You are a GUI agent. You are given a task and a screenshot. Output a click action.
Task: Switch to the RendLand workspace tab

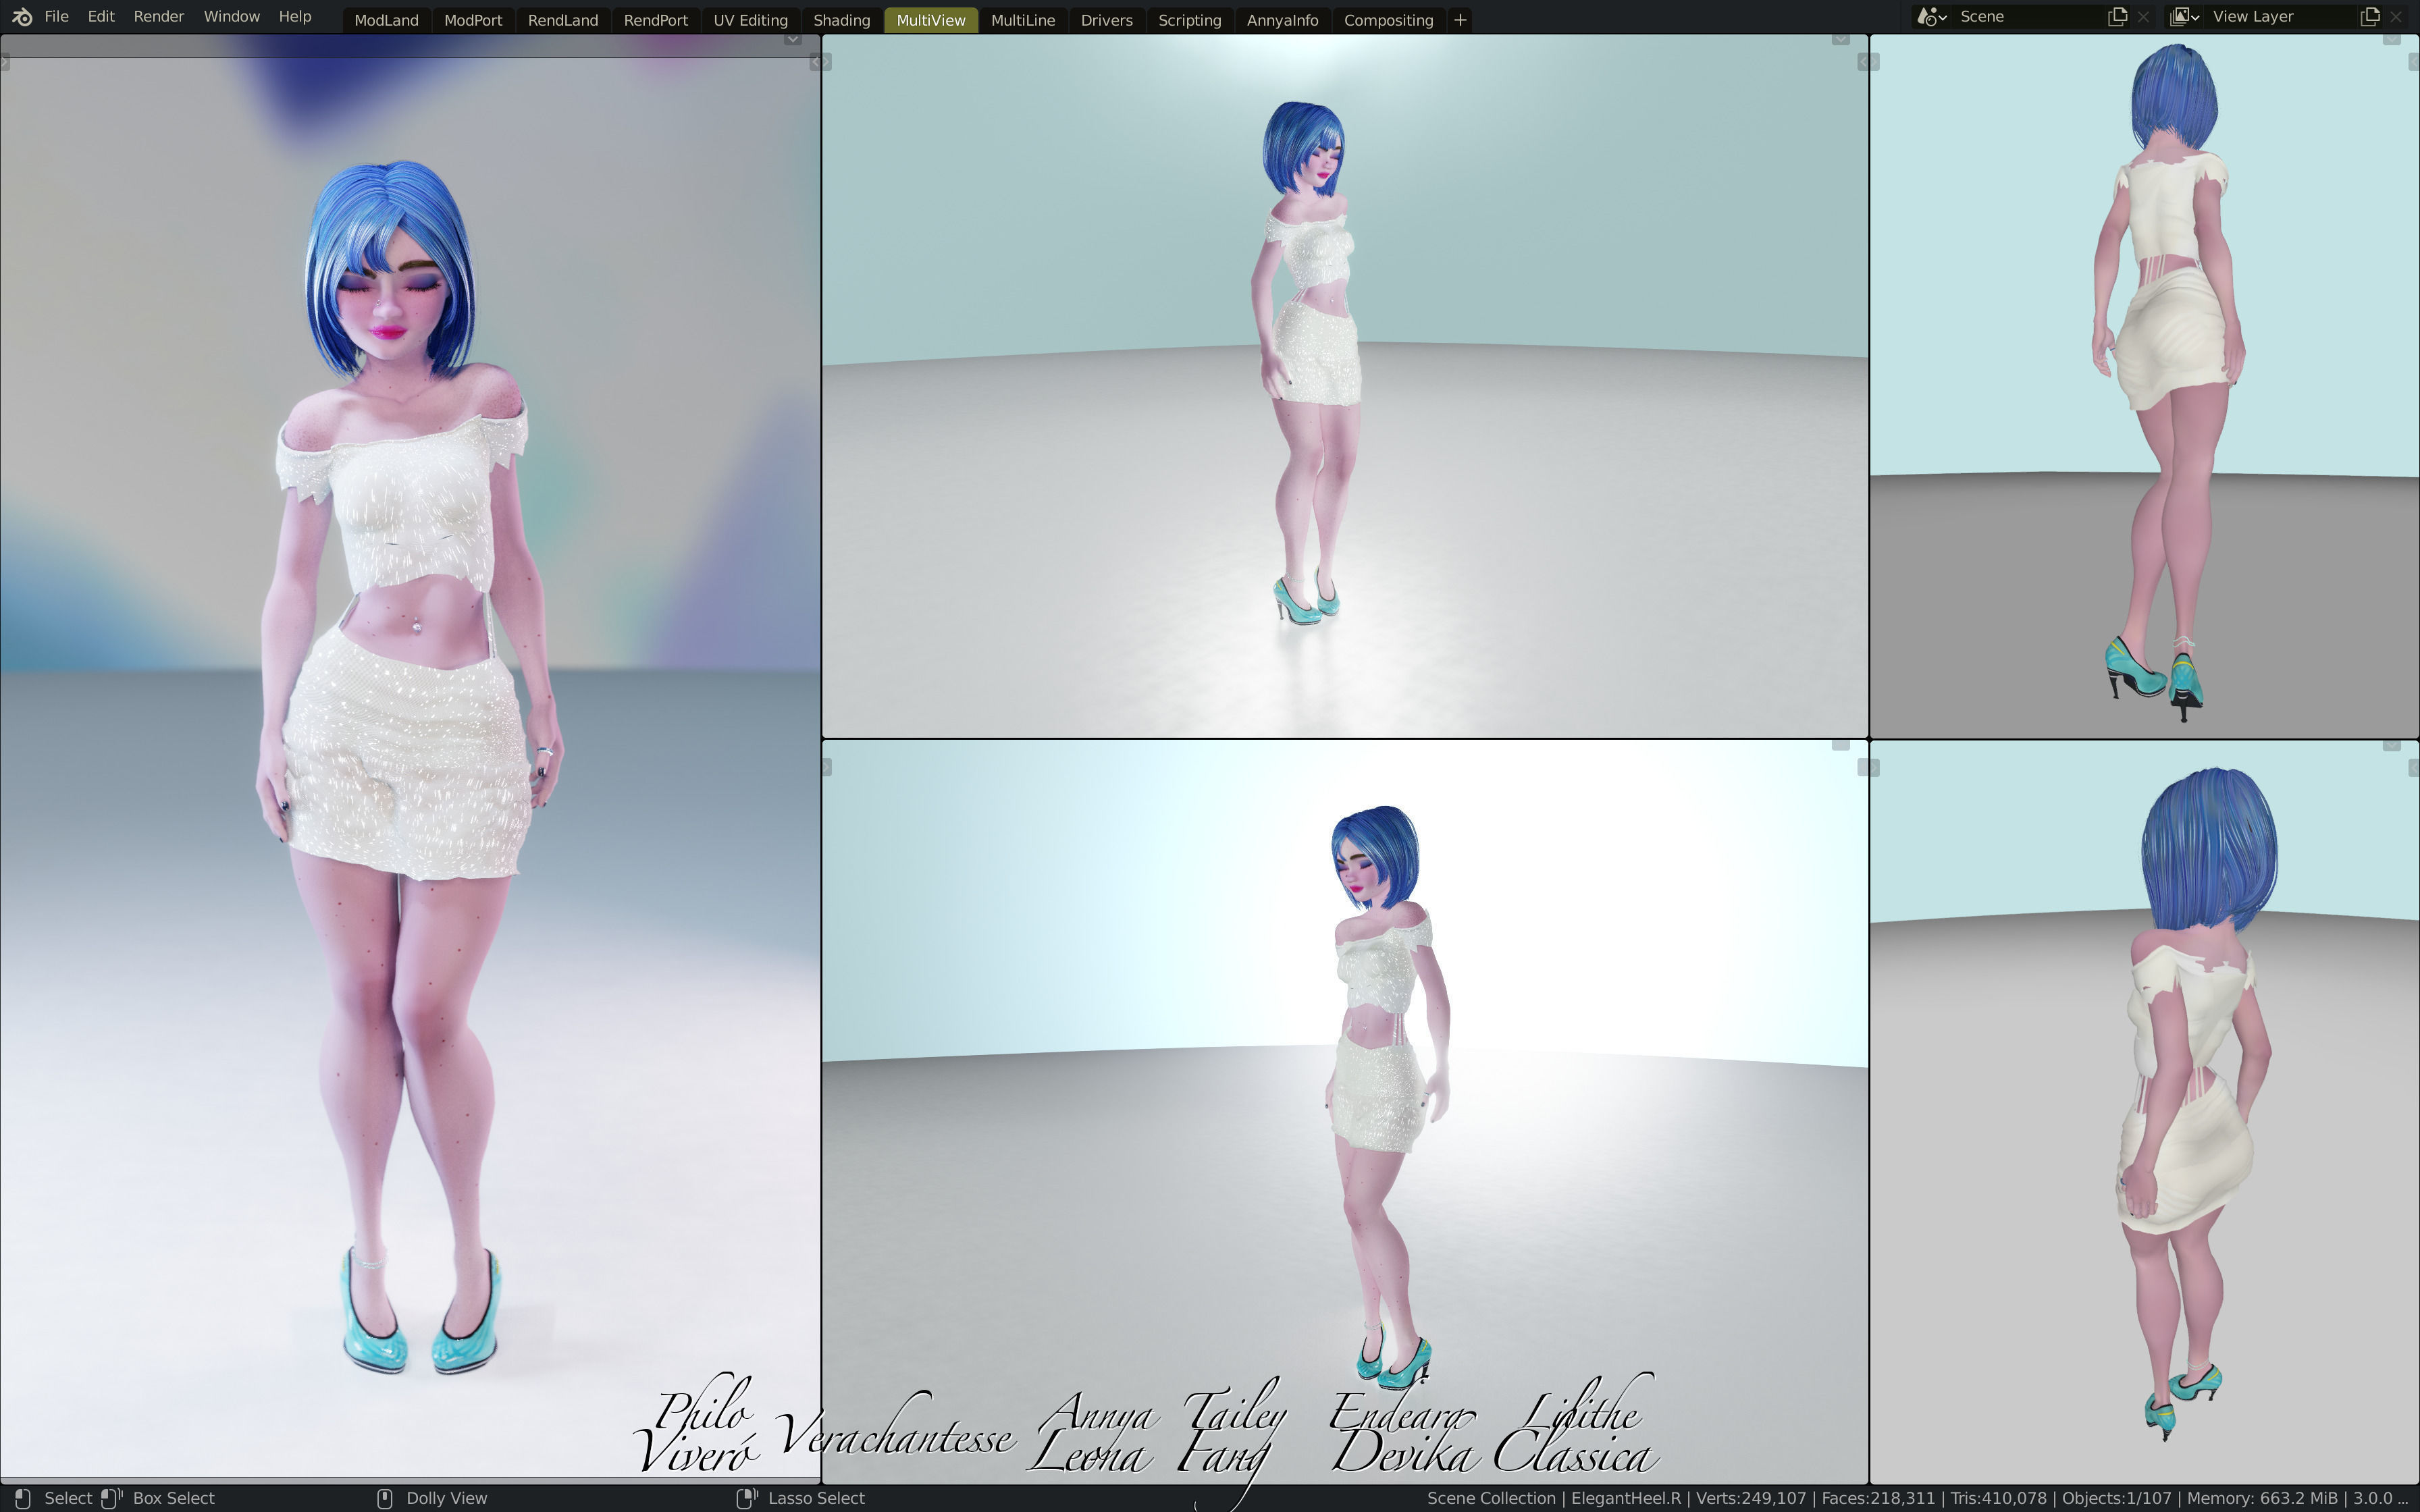[563, 20]
